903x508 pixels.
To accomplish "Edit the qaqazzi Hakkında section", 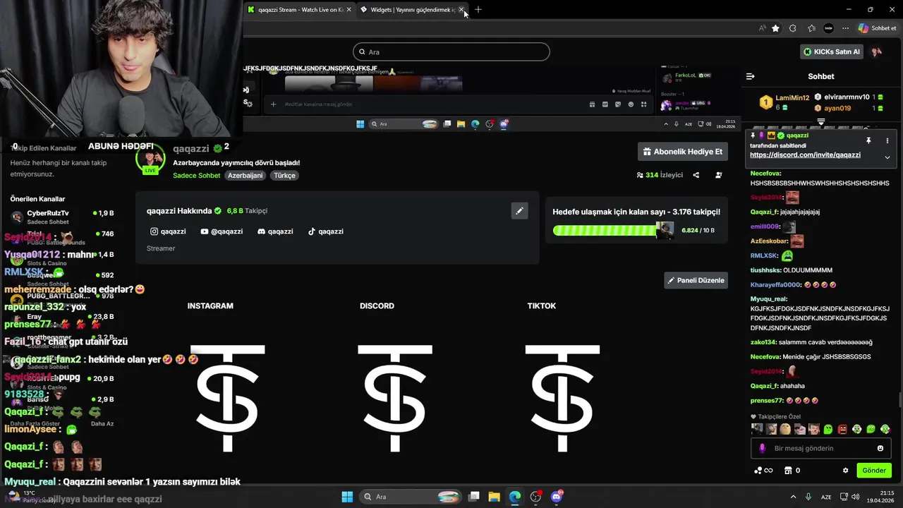I will (x=519, y=210).
